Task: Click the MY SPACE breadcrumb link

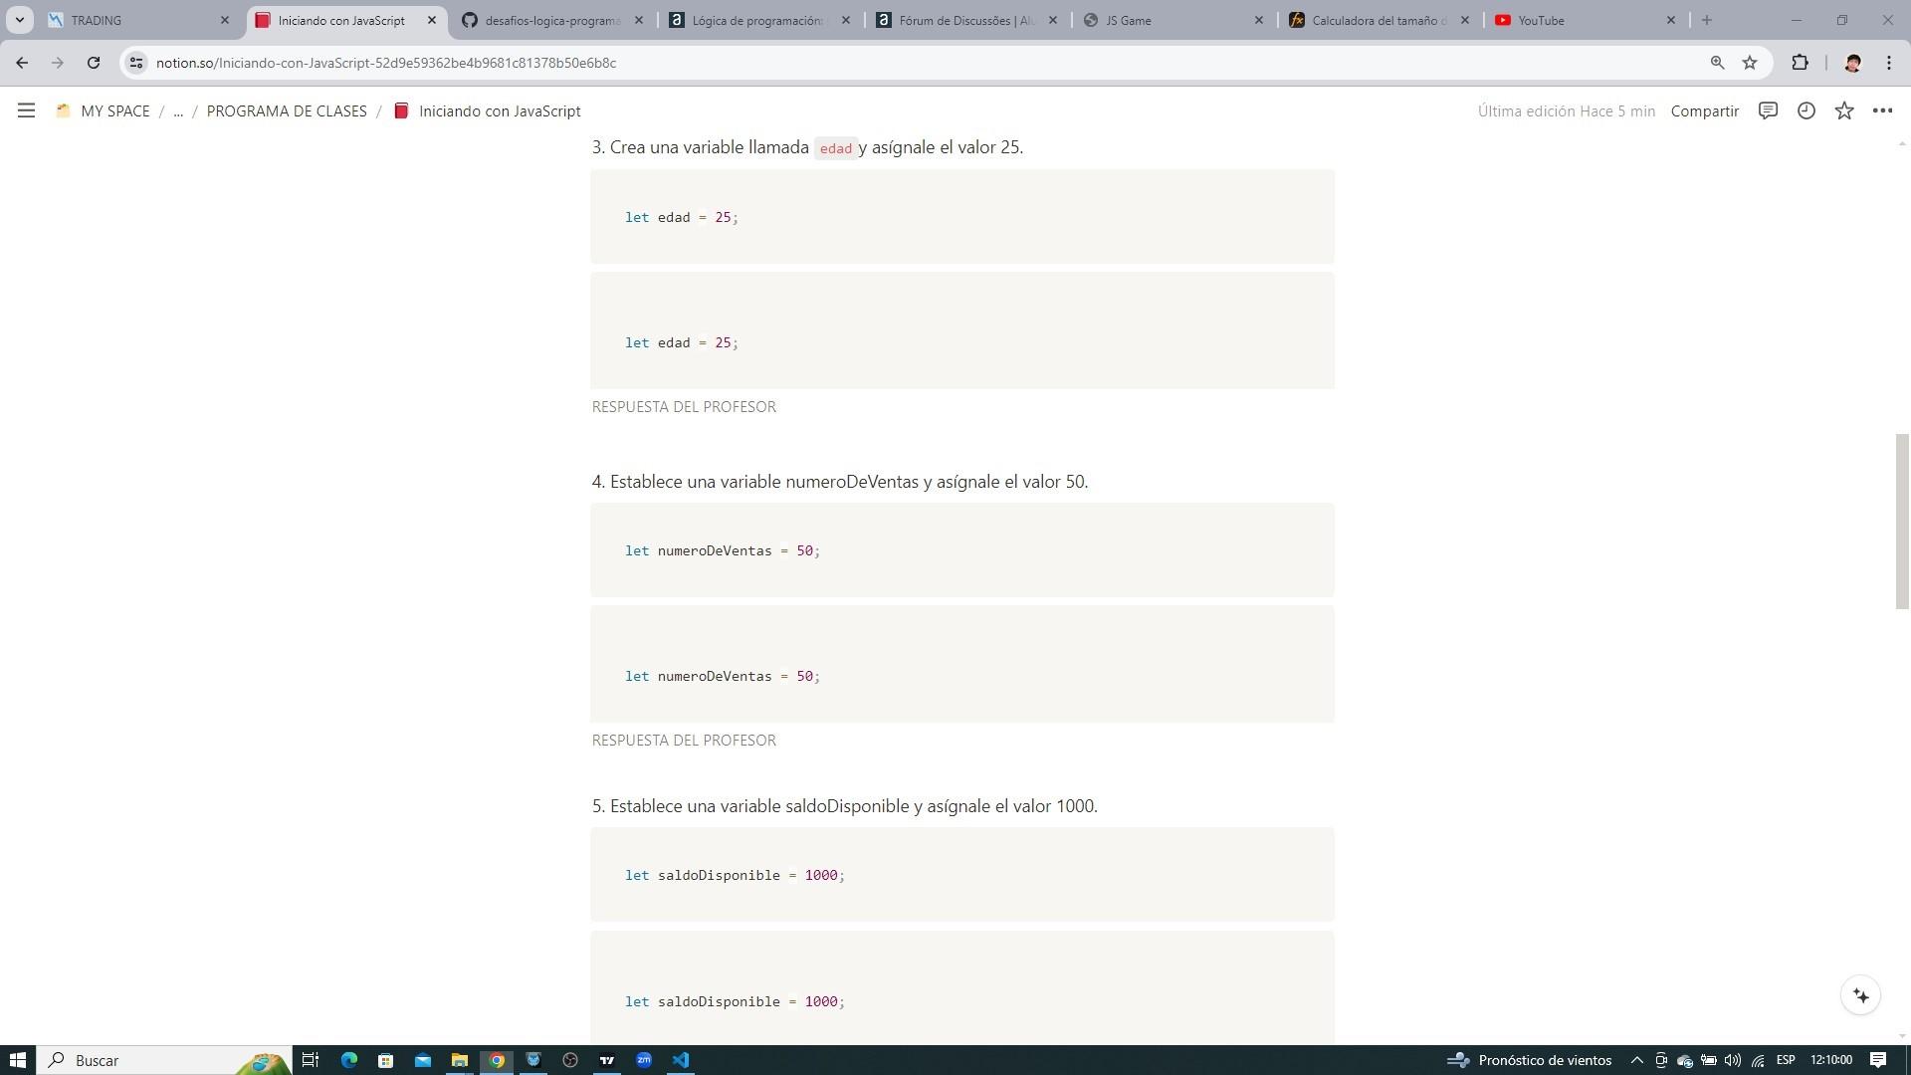Action: [114, 110]
